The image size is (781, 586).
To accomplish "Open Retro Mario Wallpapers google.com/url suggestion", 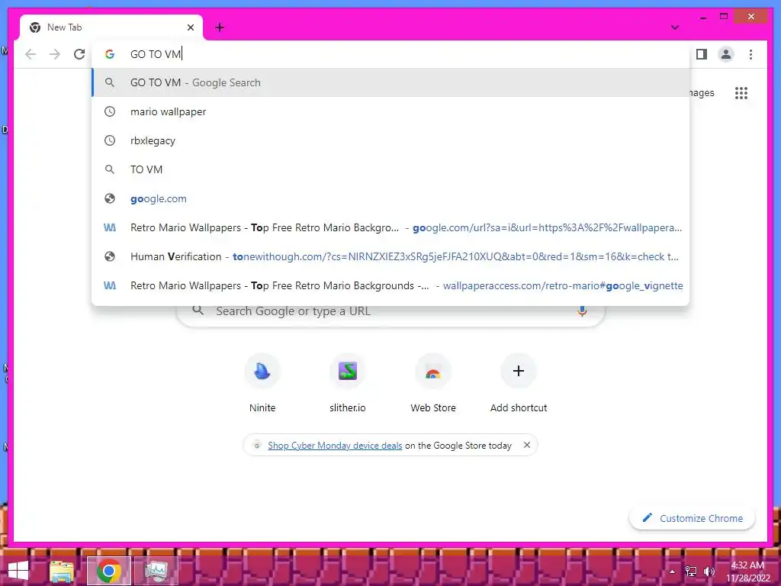I will tap(390, 227).
